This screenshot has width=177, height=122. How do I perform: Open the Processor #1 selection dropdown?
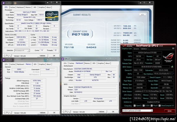tap(22, 51)
